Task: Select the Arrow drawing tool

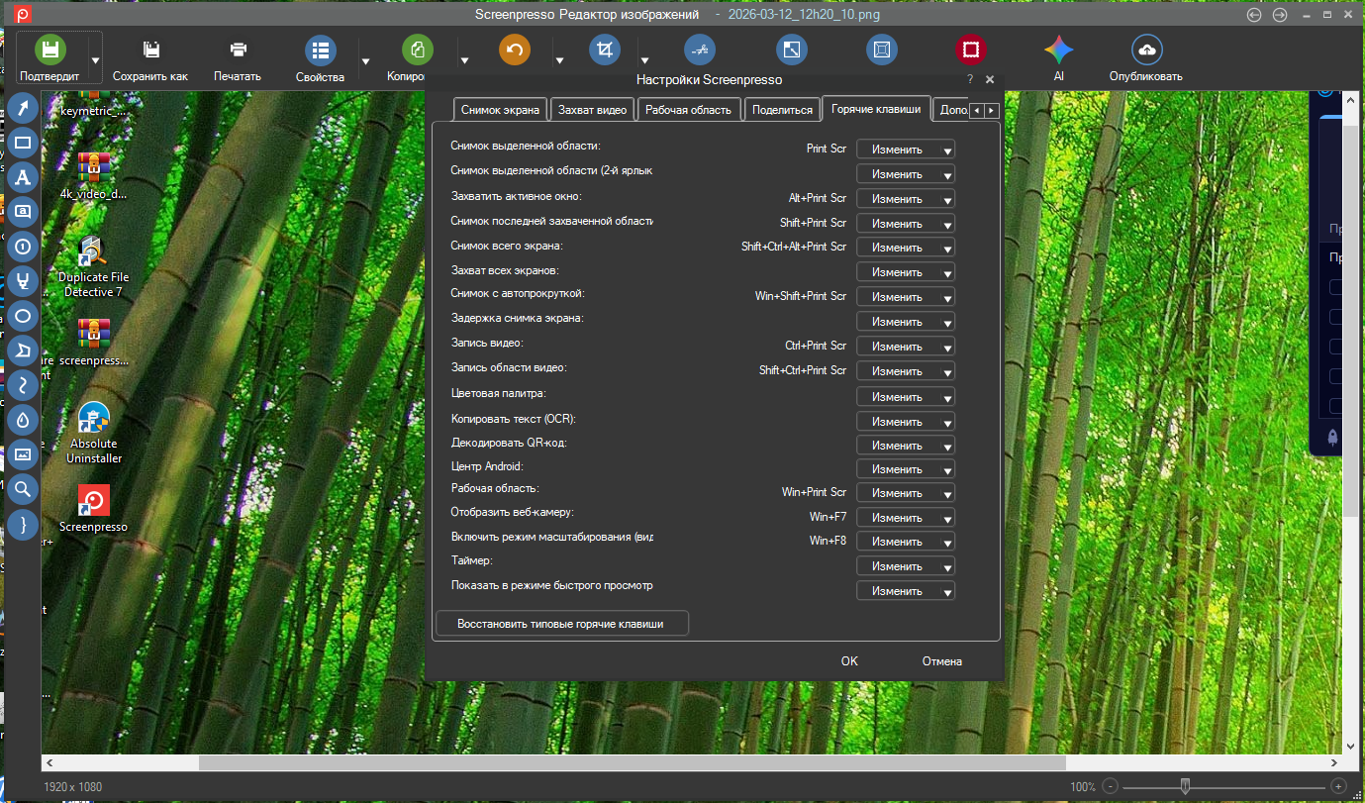Action: click(x=23, y=108)
